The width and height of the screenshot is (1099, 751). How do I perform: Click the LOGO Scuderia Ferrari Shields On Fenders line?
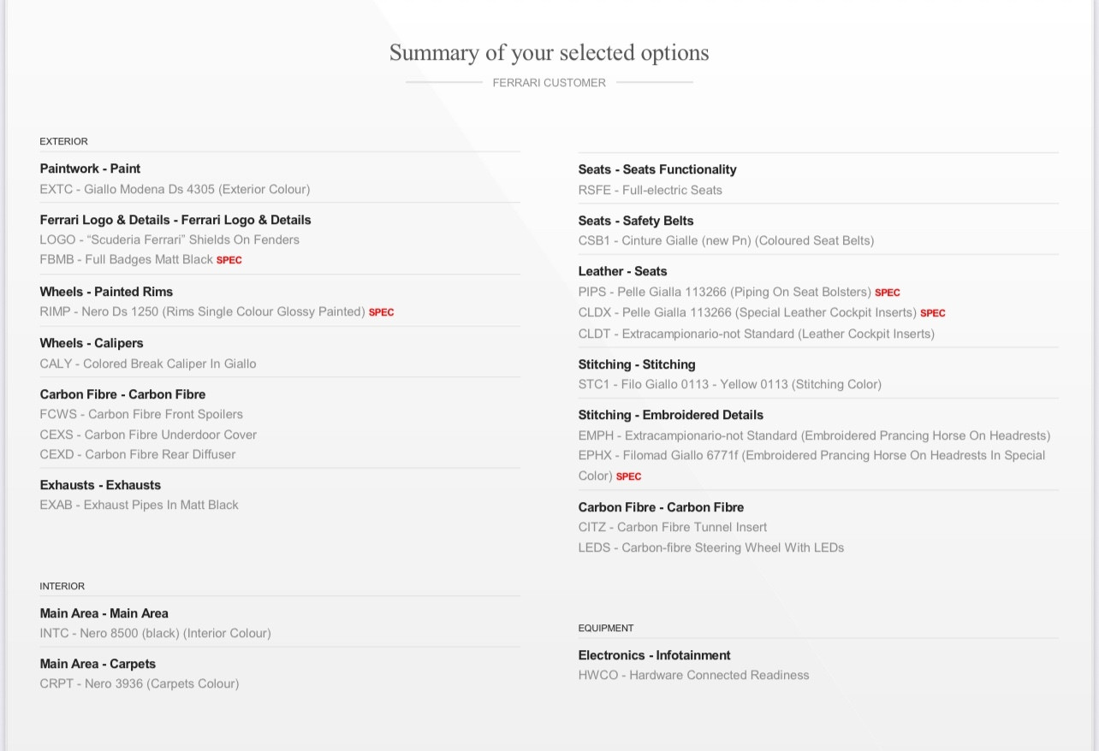click(x=169, y=239)
